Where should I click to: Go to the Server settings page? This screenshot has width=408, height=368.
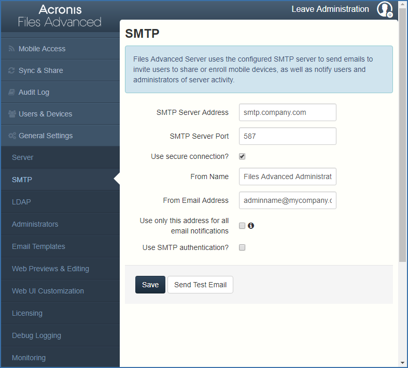60,157
